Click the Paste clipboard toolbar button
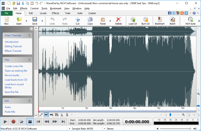The width and height of the screenshot is (201, 131). (103, 21)
